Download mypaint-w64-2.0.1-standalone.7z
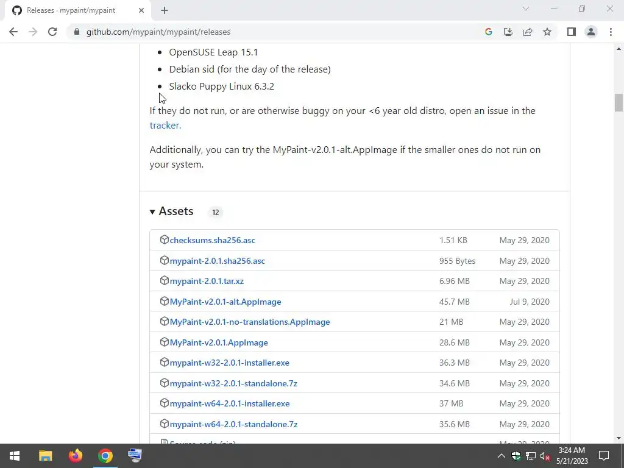 (x=233, y=424)
